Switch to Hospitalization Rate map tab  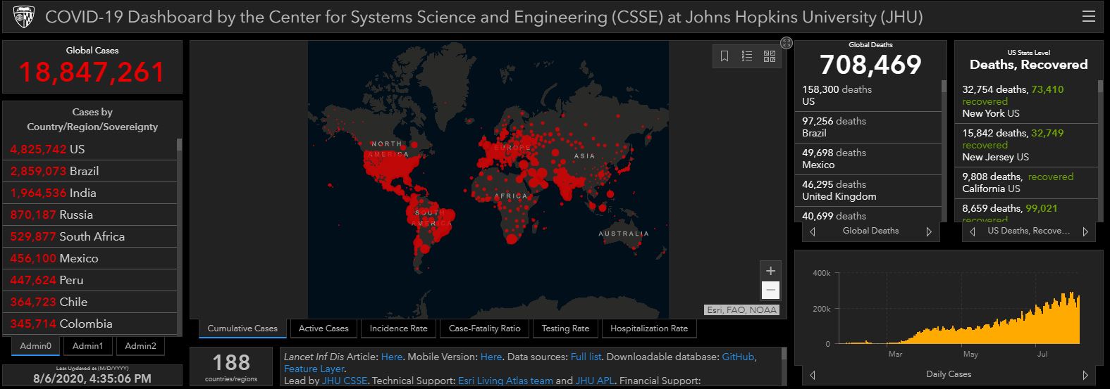coord(649,329)
